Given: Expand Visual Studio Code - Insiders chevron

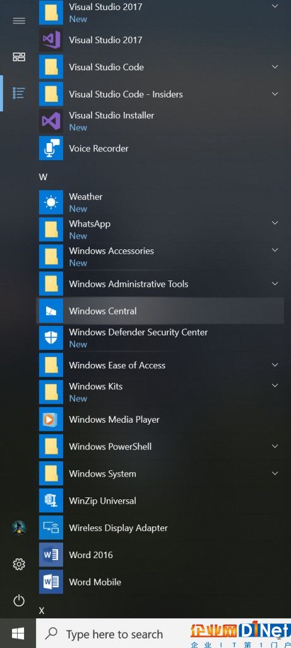Looking at the screenshot, I should [x=275, y=94].
